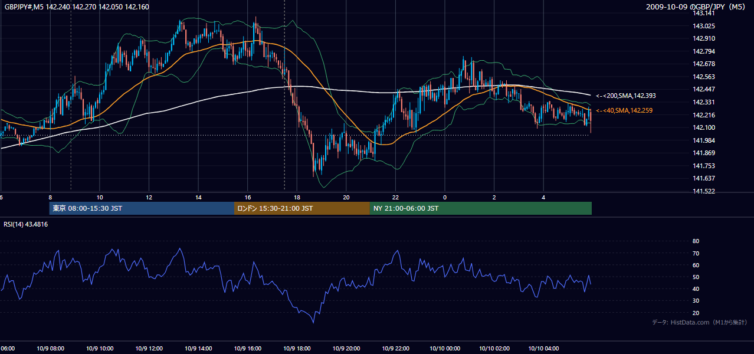Select the NY 21:00-06:00 JST session bar
This screenshot has height=354, width=754.
(481, 208)
